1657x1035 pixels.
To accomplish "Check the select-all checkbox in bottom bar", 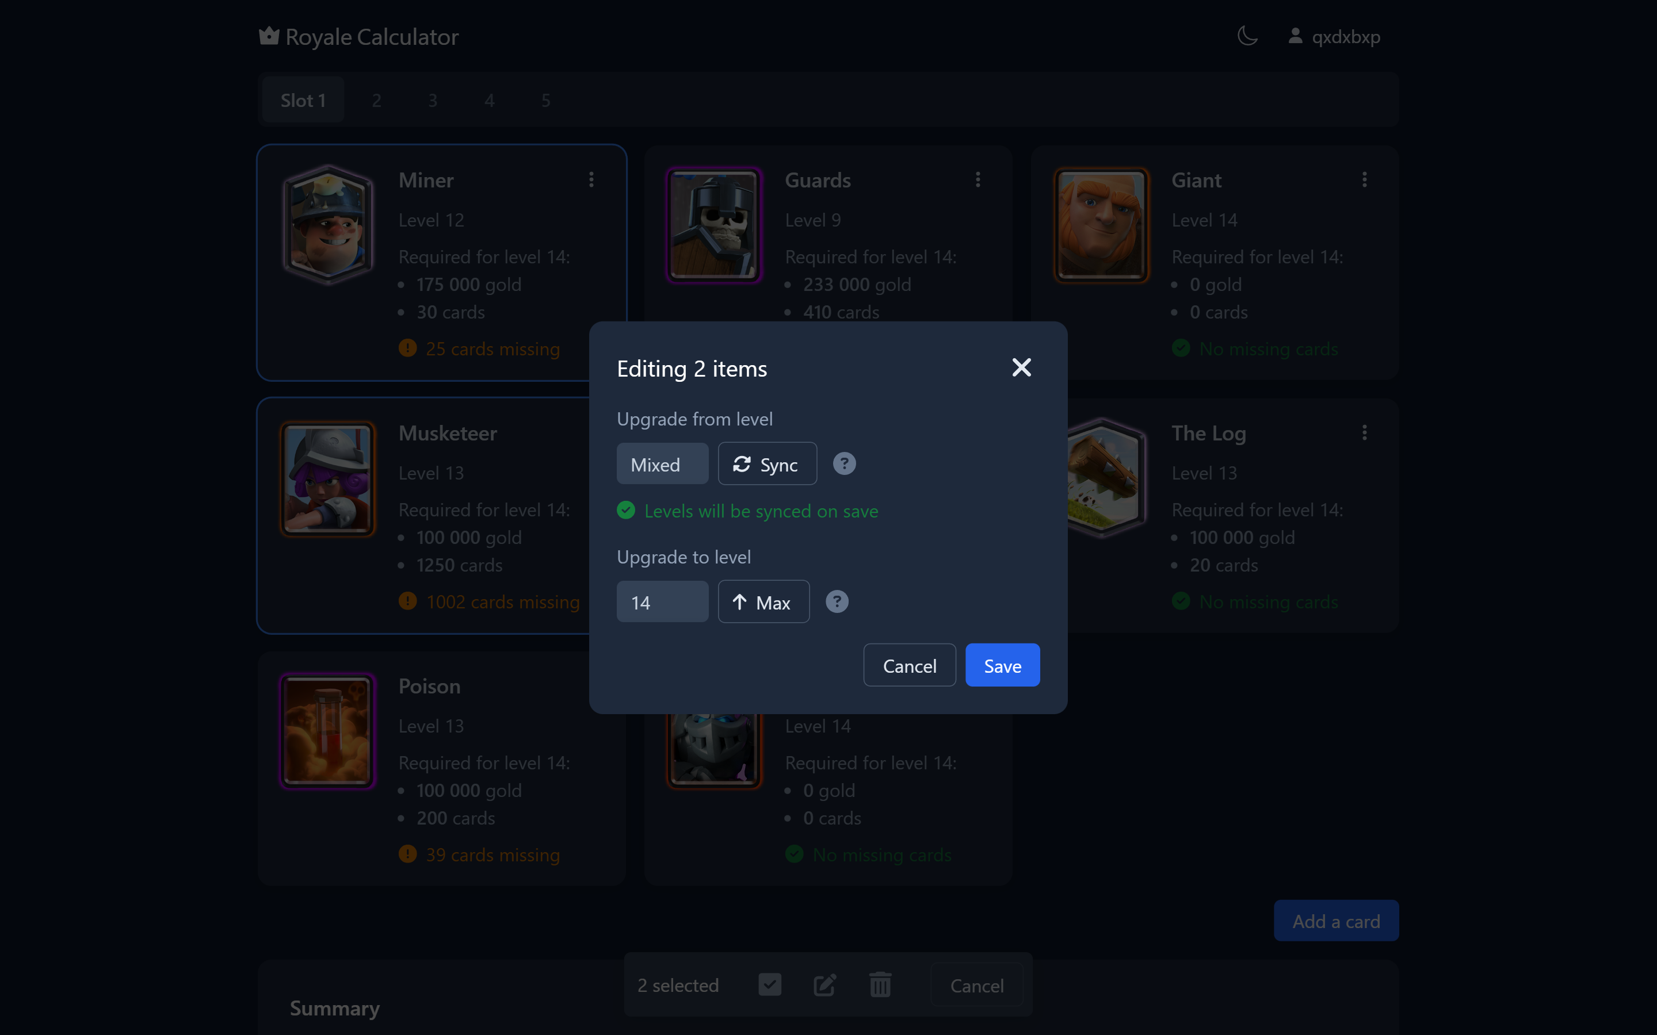I will tap(769, 986).
